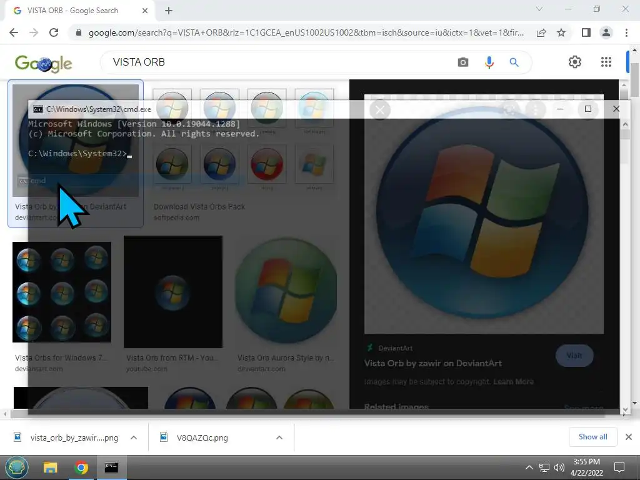
Task: Open Vista Orb Aurora Style thumbnail
Action: pyautogui.click(x=286, y=292)
